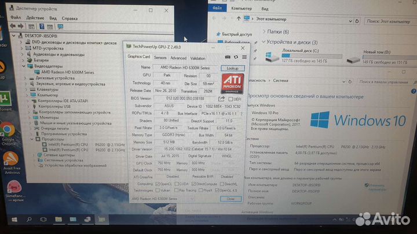
Task: Open the GPU-Z hamburger menu
Action: (244, 57)
